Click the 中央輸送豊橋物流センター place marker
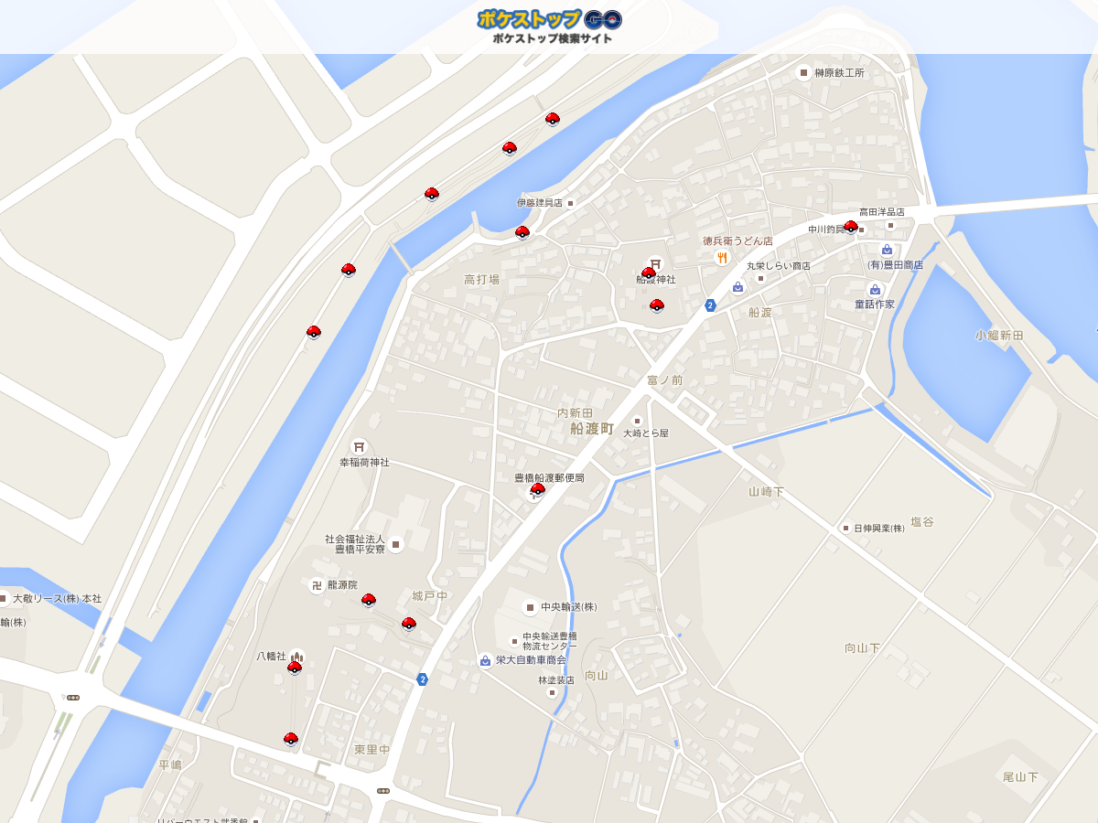This screenshot has width=1098, height=823. (x=514, y=641)
